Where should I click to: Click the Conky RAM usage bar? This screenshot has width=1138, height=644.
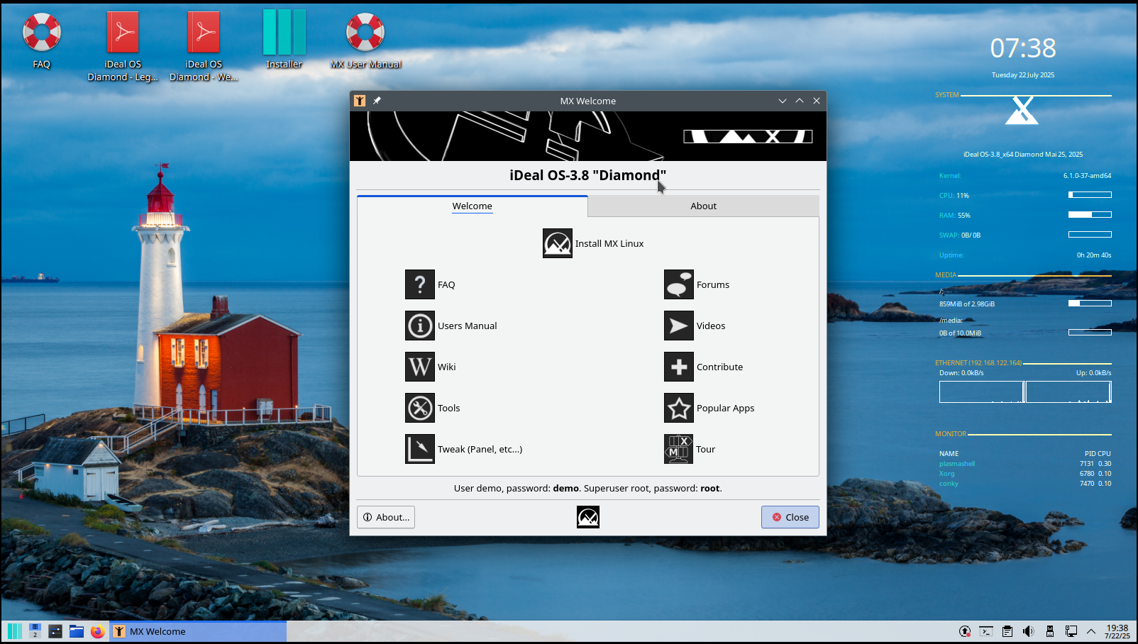(1090, 214)
